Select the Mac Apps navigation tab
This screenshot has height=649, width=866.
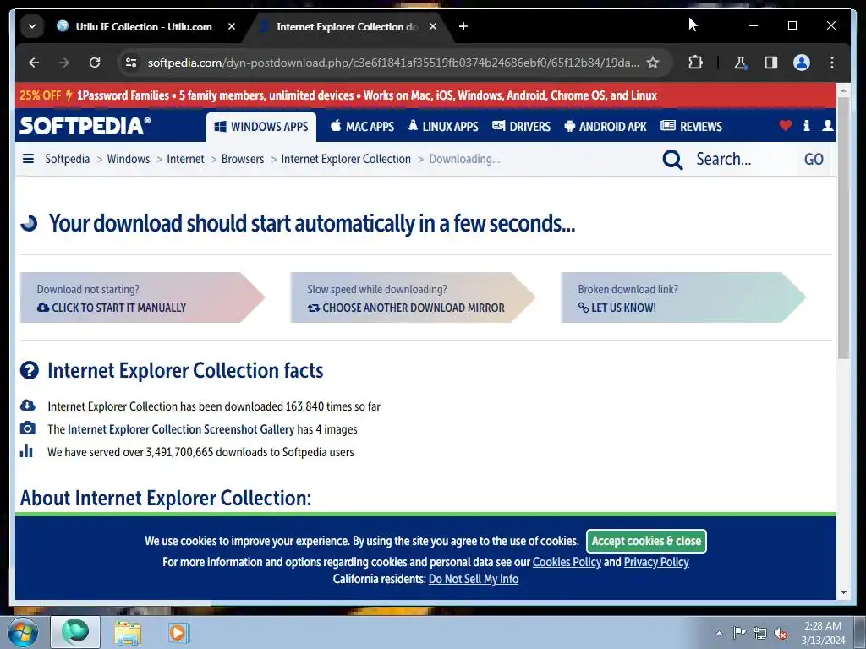coord(362,127)
